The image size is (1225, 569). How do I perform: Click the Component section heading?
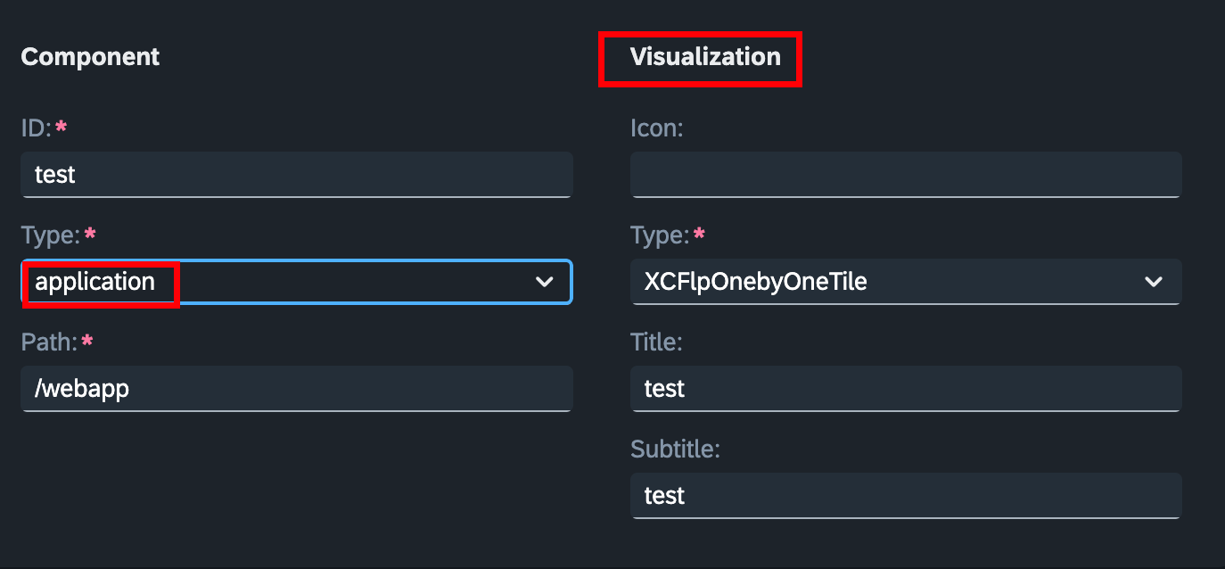90,57
